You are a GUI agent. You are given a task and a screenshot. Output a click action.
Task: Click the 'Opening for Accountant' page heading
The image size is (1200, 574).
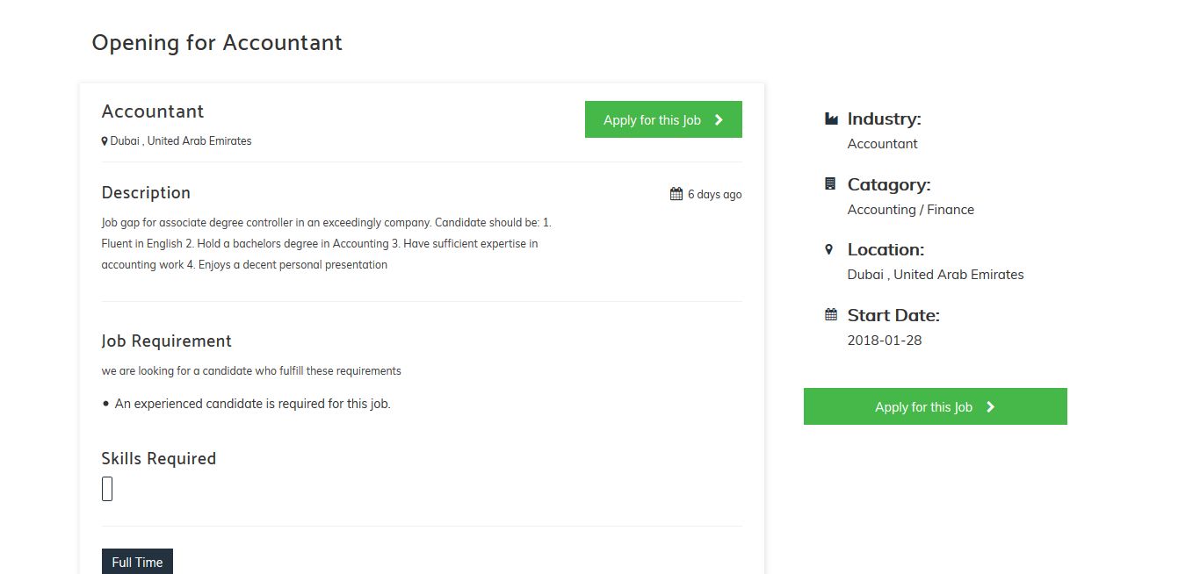click(x=217, y=42)
